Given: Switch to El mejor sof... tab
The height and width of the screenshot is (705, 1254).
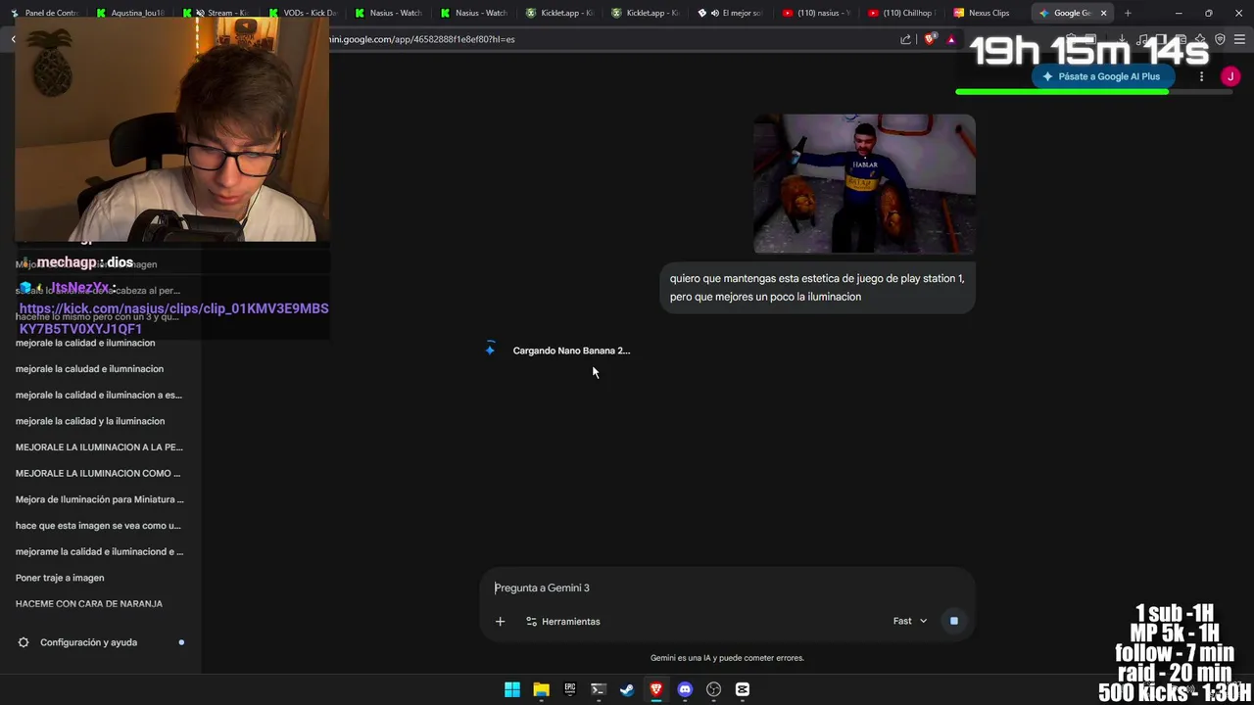Looking at the screenshot, I should coord(735,13).
